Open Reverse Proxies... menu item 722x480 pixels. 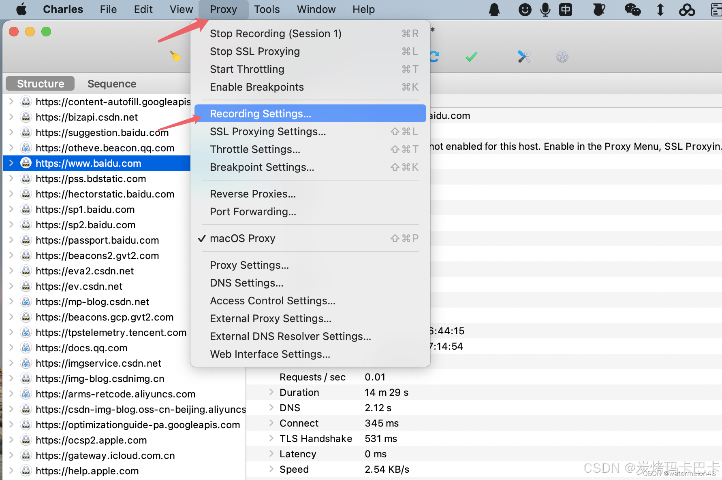310,194
